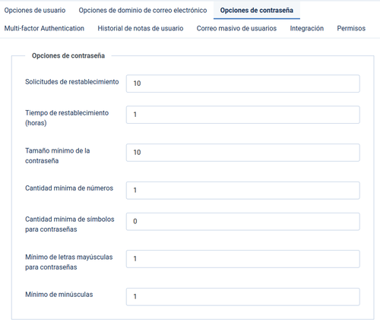Viewport: 380px width, 322px height.
Task: Click the Solicitudes de restablecimiento label
Action: pyautogui.click(x=72, y=82)
